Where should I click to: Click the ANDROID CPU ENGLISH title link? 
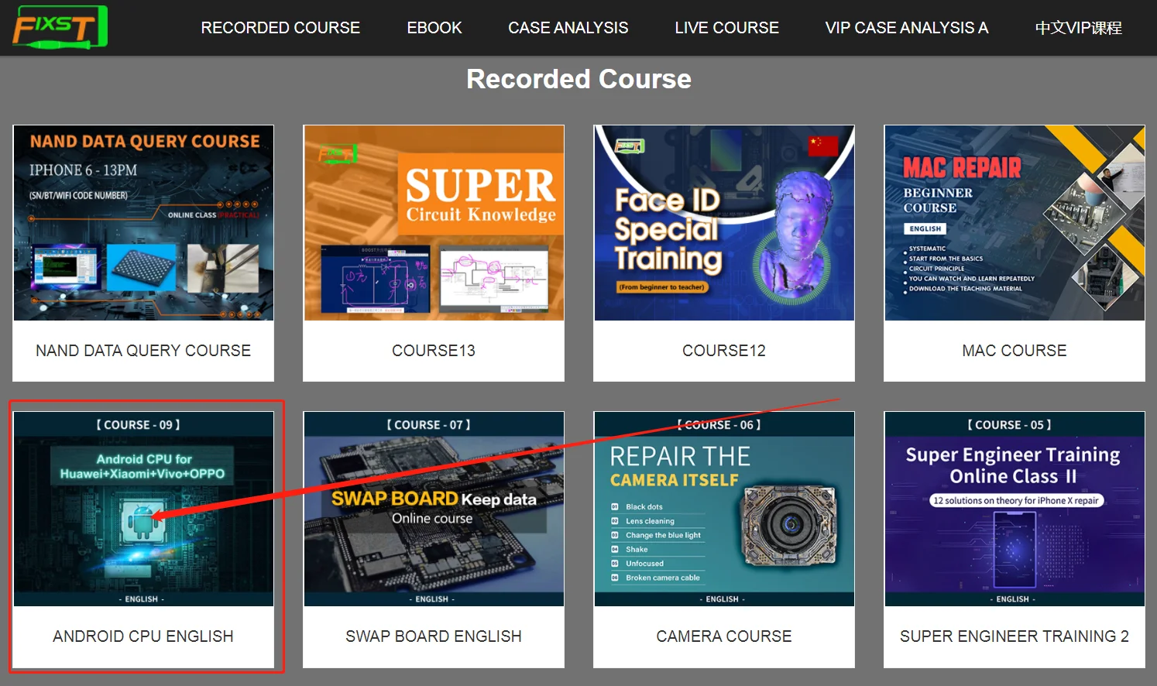click(143, 636)
